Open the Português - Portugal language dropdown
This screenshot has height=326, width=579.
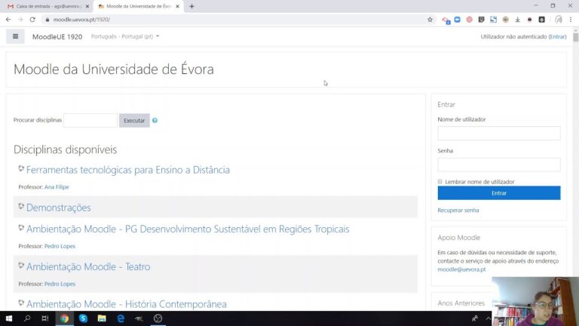pos(125,36)
